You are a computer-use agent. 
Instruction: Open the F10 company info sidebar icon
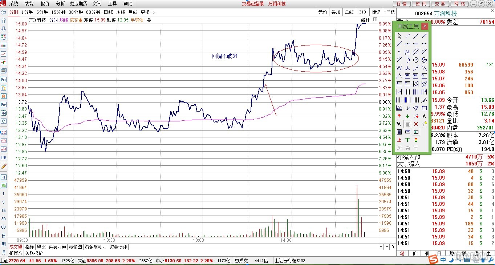click(x=3, y=79)
